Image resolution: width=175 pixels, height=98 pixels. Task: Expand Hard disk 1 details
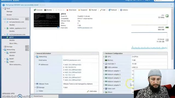pyautogui.click(x=104, y=64)
